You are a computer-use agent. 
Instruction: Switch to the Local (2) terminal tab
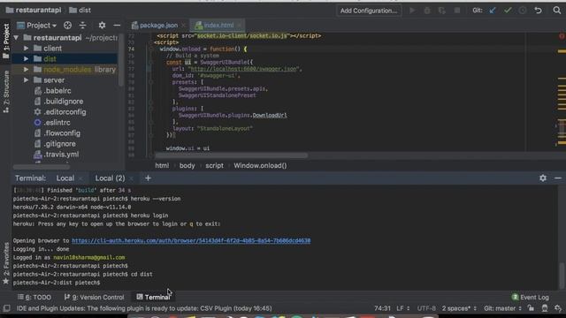coord(110,178)
